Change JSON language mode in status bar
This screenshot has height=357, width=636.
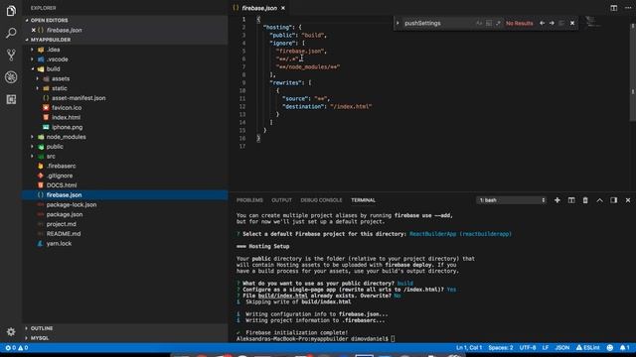562,348
